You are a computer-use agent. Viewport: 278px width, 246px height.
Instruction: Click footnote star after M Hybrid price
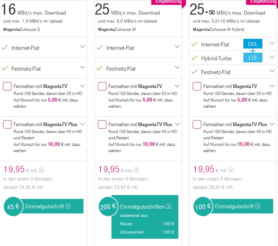(231, 170)
